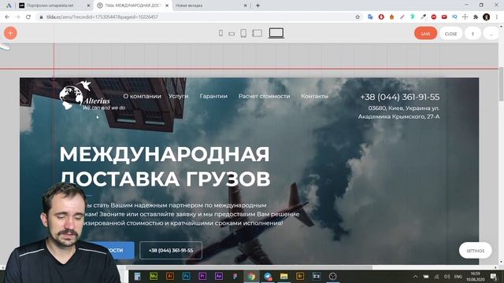Switch ENG input language
This screenshot has height=283, width=504.
coord(458,276)
